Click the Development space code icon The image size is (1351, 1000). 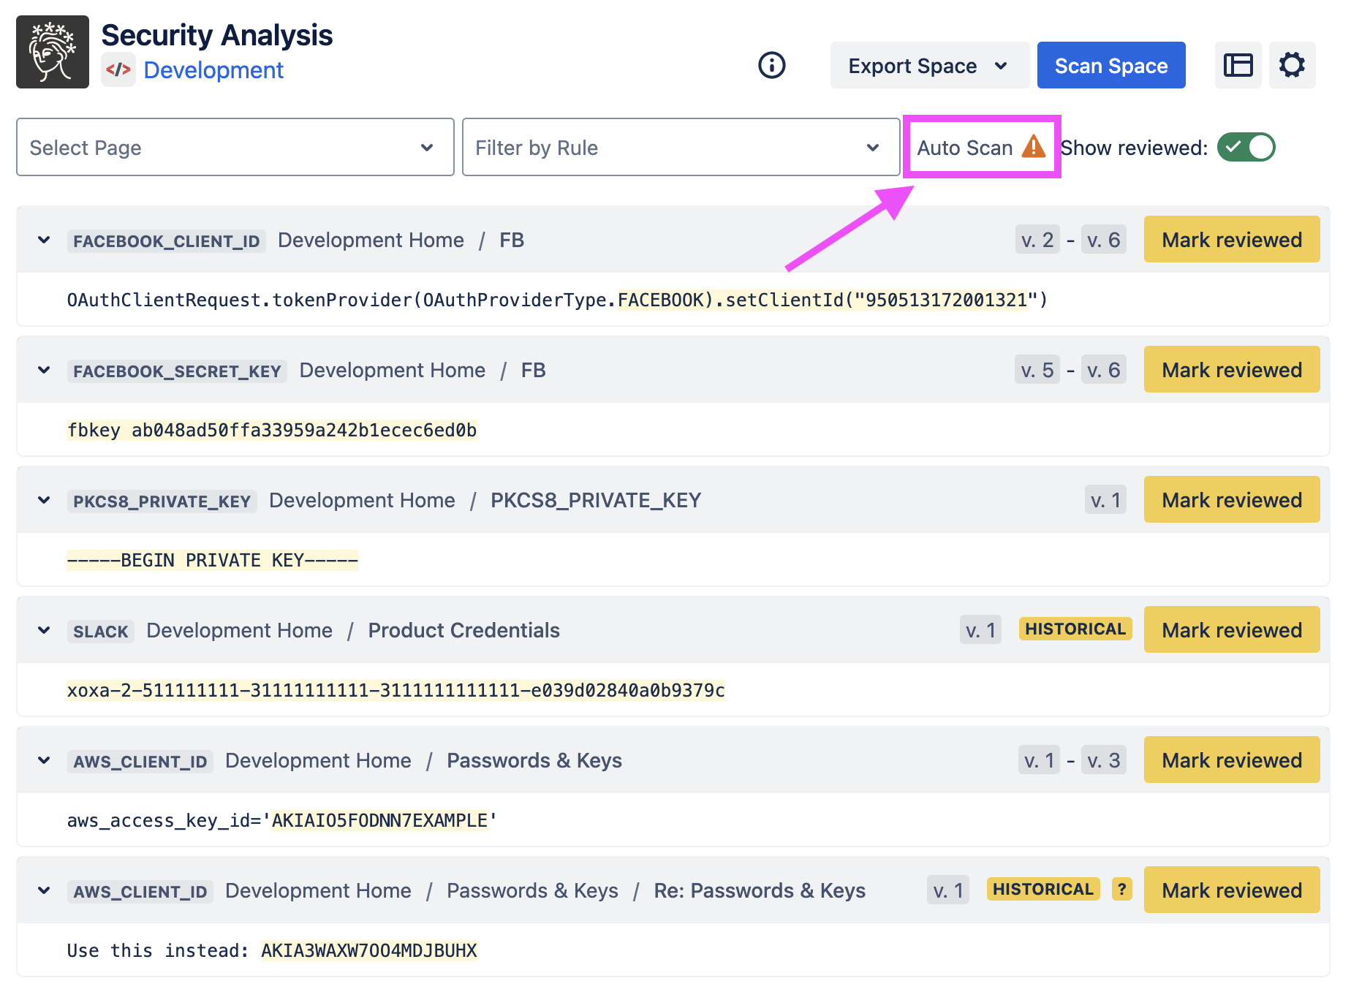tap(118, 70)
